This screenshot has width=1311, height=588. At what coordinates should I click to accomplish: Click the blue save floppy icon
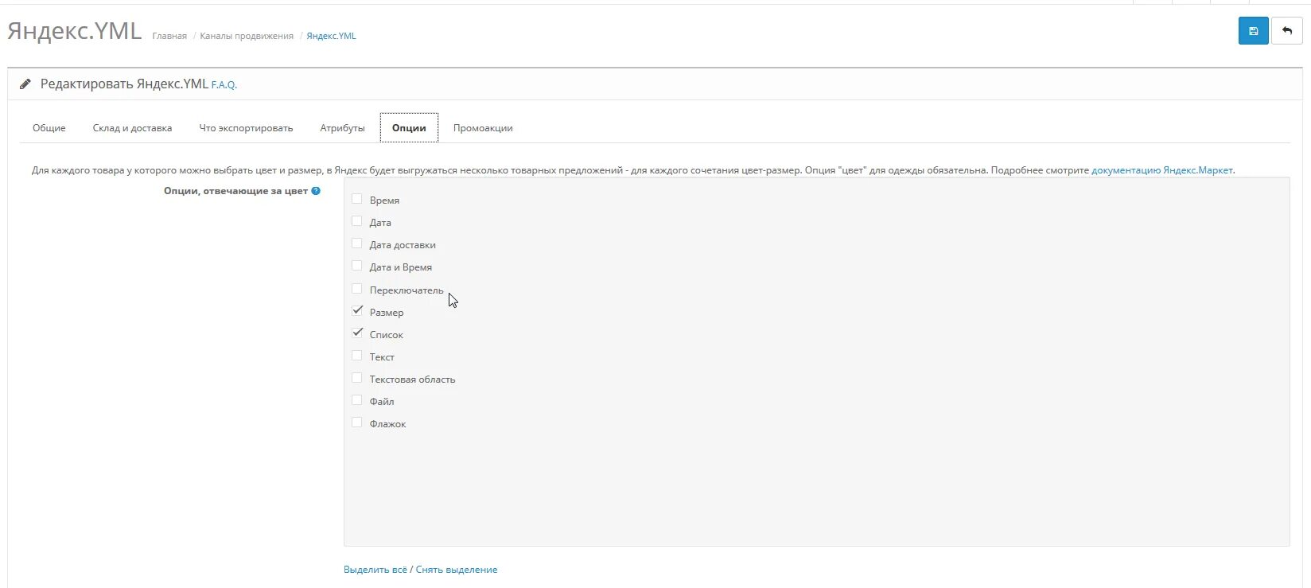[1253, 31]
